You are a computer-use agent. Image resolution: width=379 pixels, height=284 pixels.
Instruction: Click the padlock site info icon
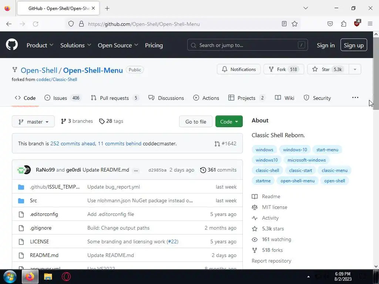tap(81, 24)
